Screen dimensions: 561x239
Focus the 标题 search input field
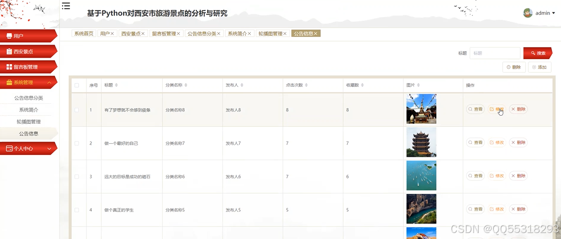point(495,53)
